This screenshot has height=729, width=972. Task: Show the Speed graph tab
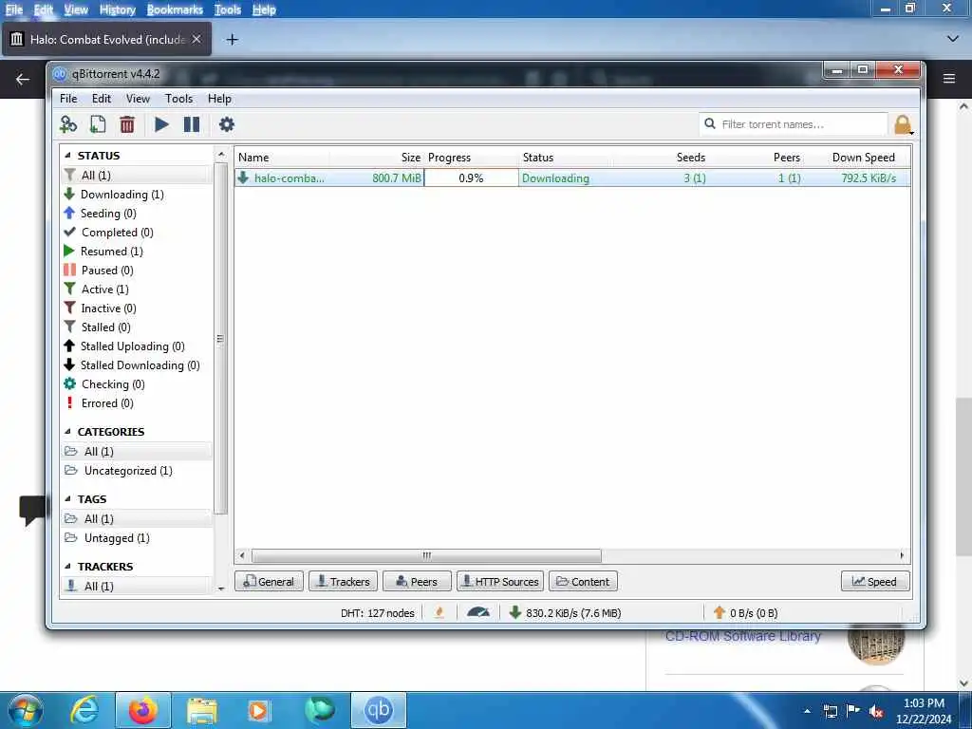874,582
